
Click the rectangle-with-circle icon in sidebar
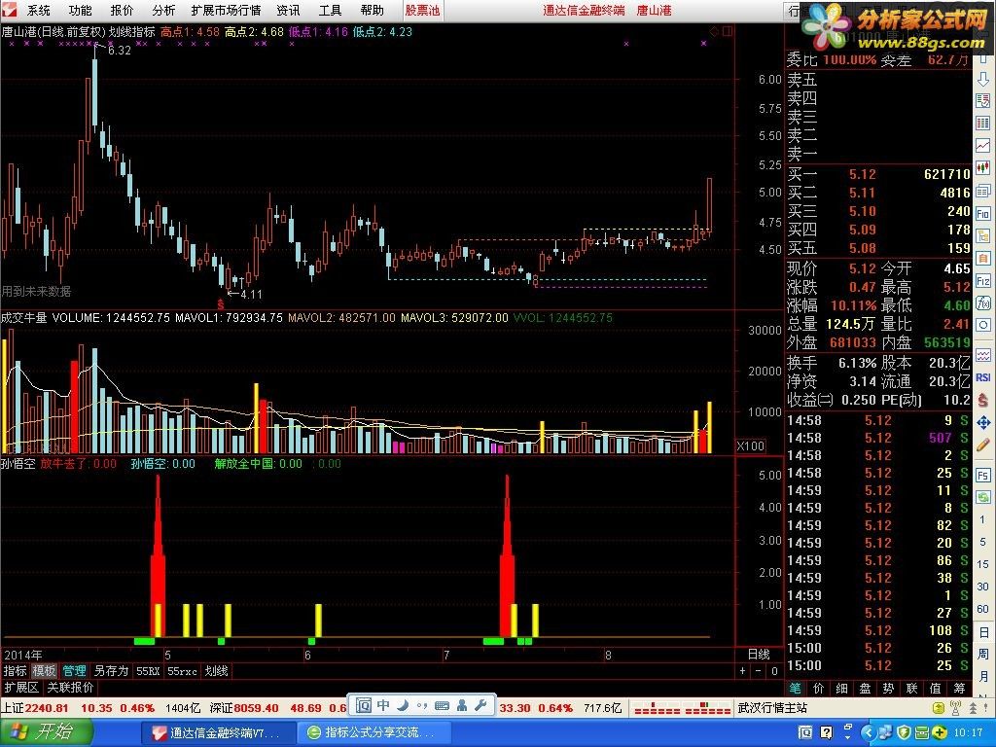coord(982,325)
